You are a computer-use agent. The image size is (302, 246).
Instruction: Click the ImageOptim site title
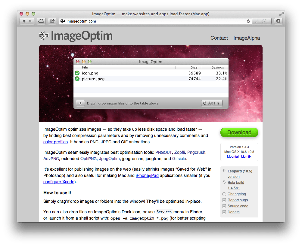(82, 36)
